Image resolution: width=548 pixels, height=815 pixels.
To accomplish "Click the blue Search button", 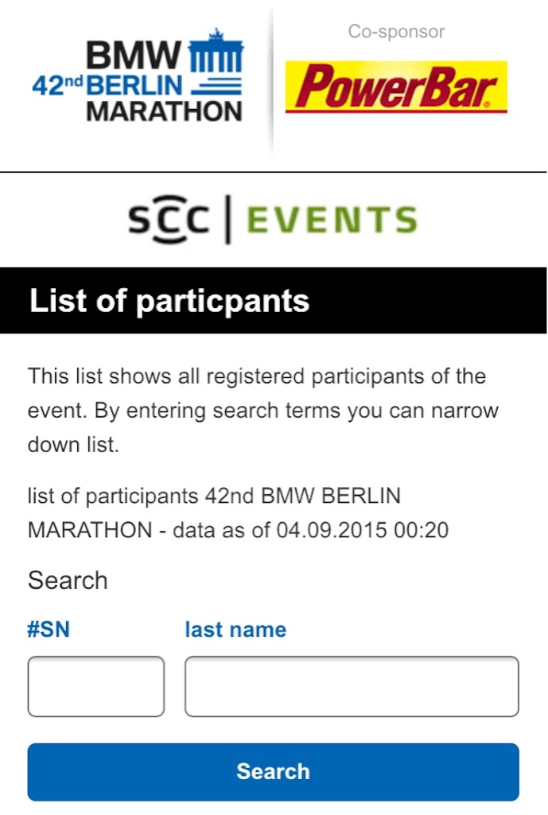I will click(x=274, y=772).
